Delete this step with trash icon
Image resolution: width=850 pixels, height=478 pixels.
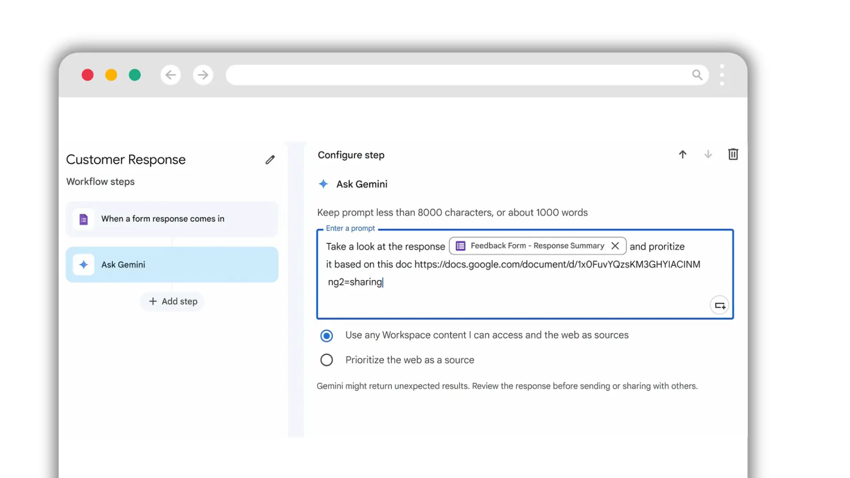[x=733, y=154]
